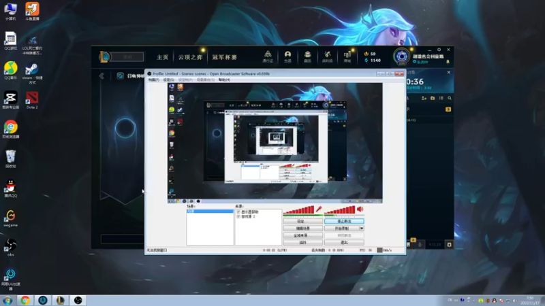
Task: Open the Help (H) menu in OBS
Action: 224,80
